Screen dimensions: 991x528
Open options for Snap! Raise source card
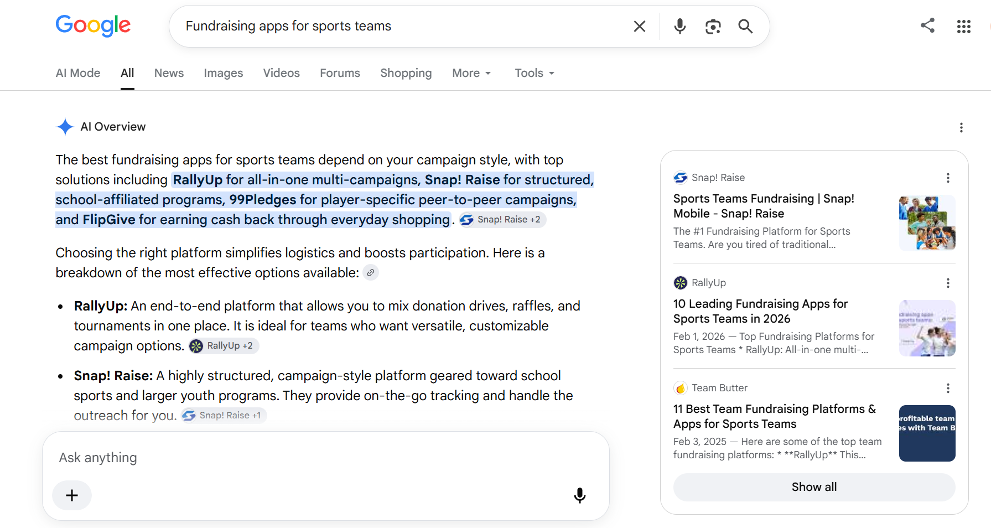pyautogui.click(x=948, y=178)
